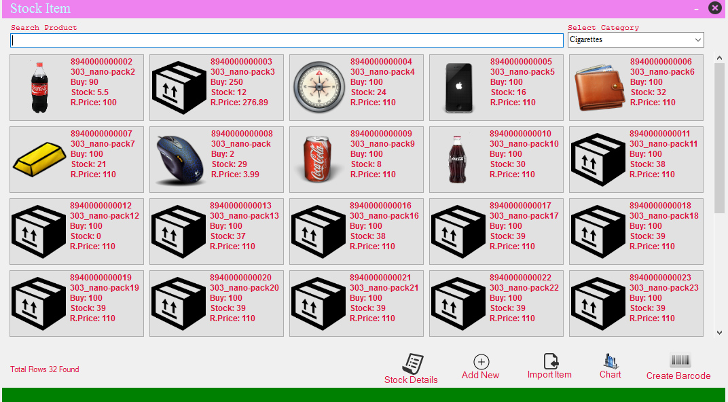Click barcode text 8940000000010
Screen dimensions: 728x402
pyautogui.click(x=520, y=134)
